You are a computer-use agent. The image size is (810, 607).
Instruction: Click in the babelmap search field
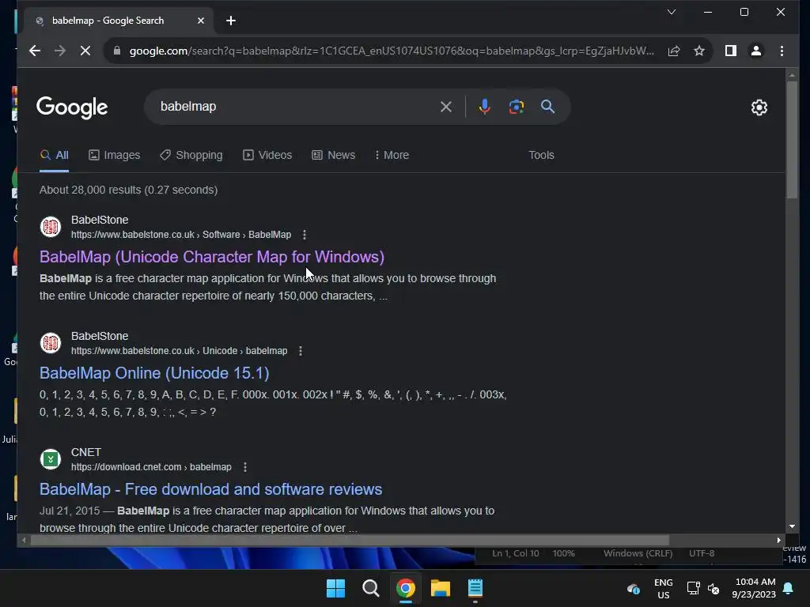pos(294,107)
